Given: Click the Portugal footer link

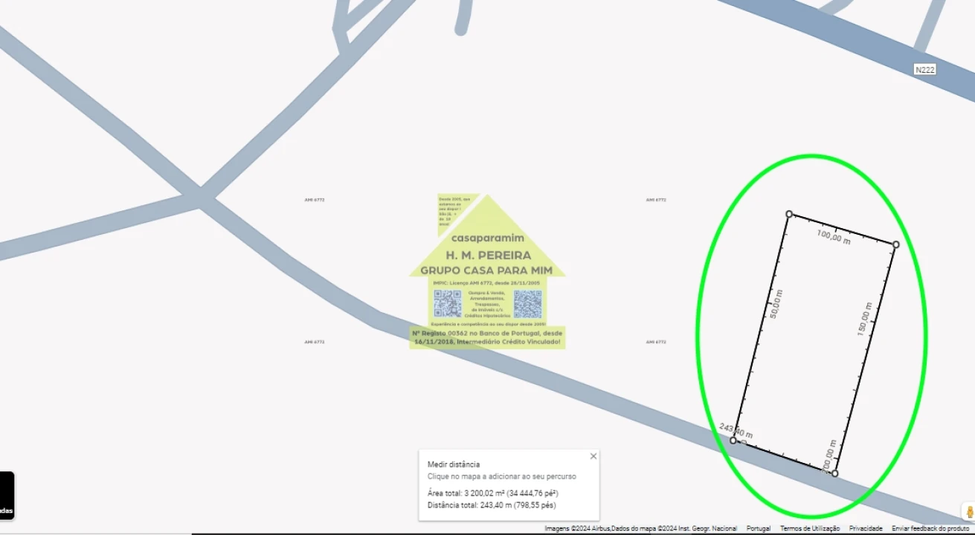Looking at the screenshot, I should click(x=759, y=528).
